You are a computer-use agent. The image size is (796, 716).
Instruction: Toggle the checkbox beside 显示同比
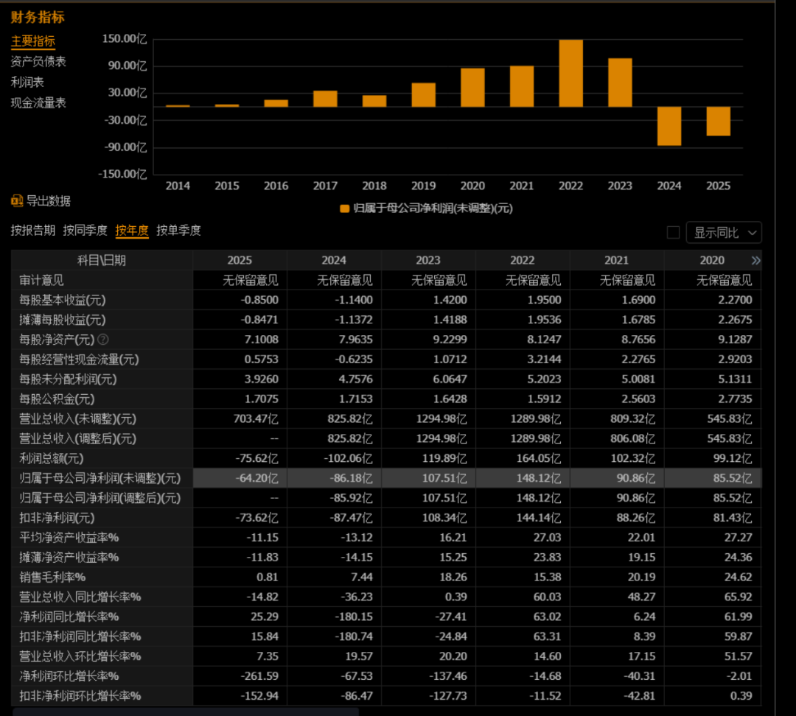pos(673,233)
